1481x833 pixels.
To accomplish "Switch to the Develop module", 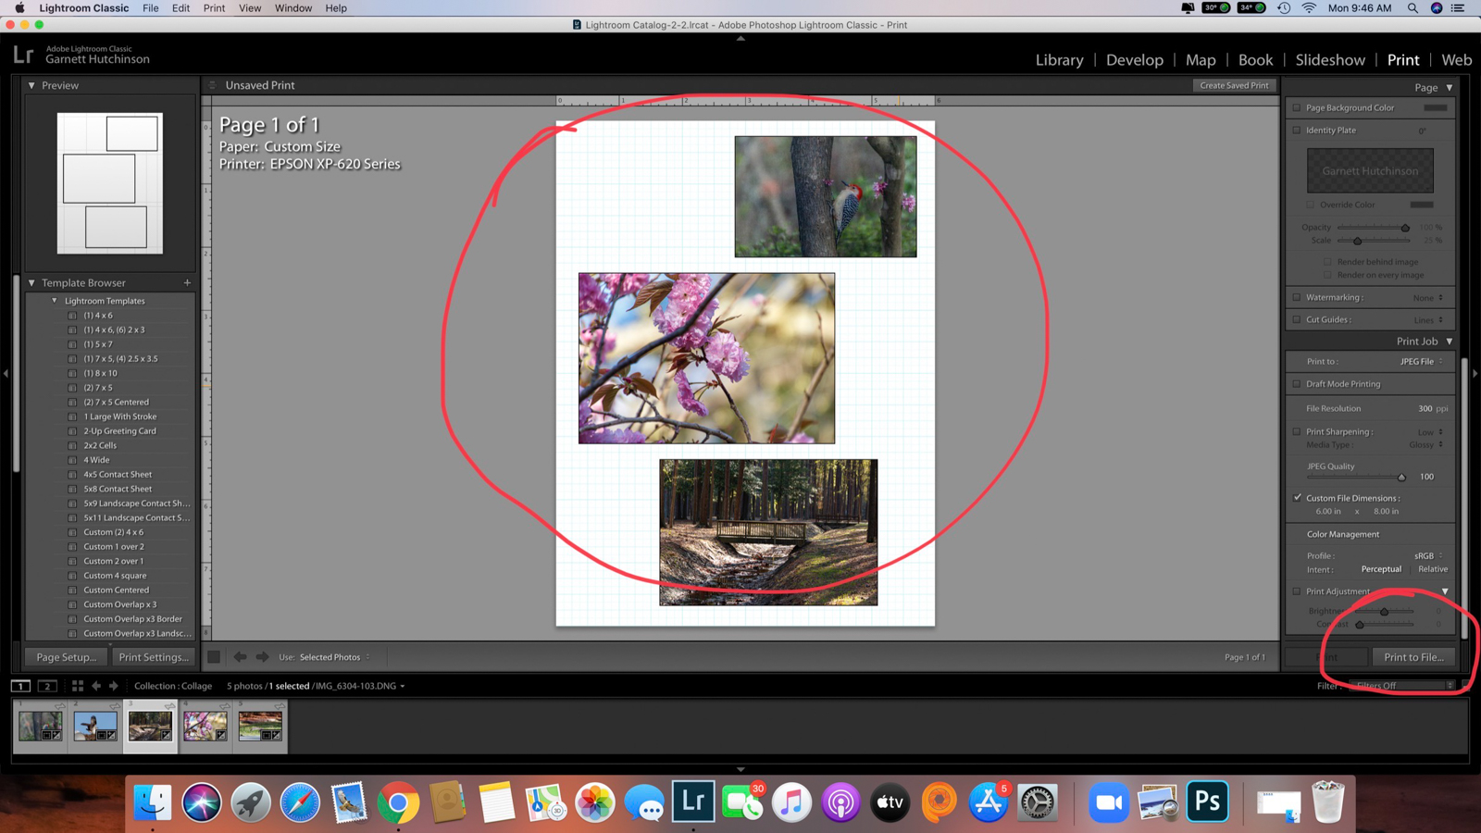I will pyautogui.click(x=1134, y=59).
